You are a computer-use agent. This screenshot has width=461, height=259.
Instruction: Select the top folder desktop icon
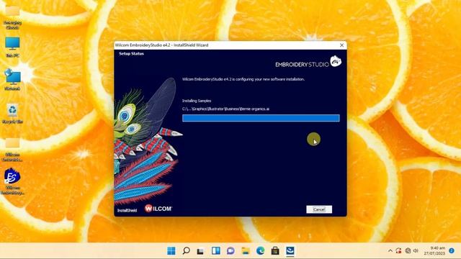(12, 17)
